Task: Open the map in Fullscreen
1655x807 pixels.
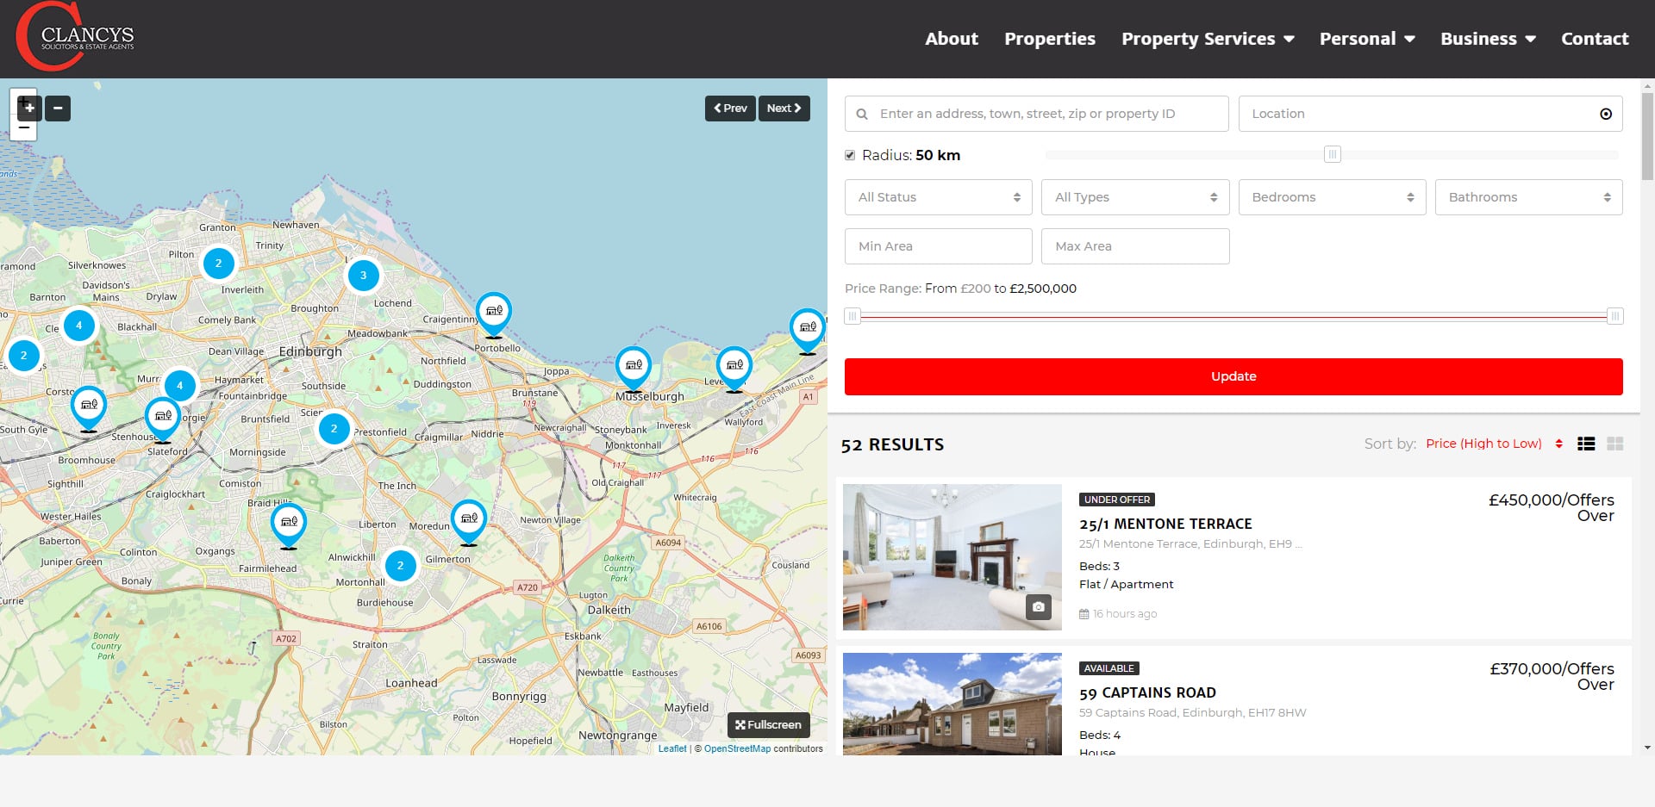Action: (x=768, y=725)
